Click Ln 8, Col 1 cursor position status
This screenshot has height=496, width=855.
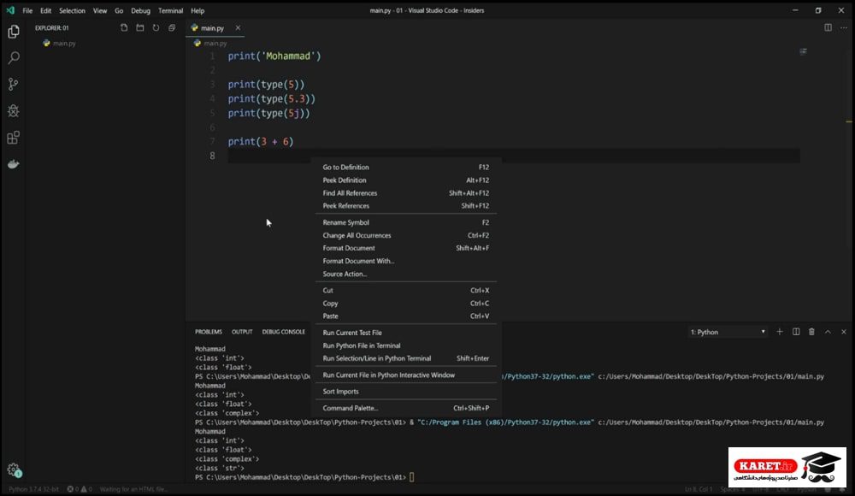(699, 489)
